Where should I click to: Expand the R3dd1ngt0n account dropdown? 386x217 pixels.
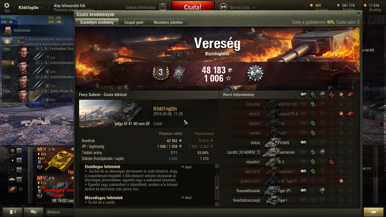31,8
